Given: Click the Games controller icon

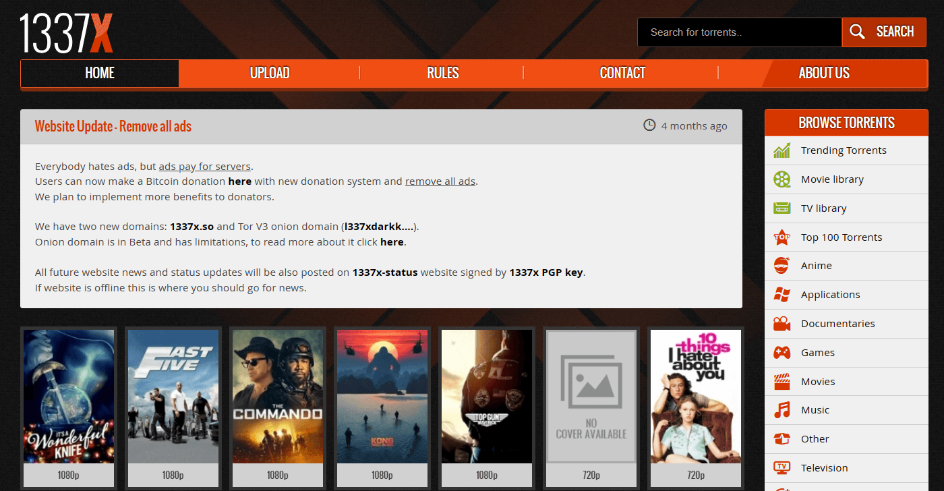Looking at the screenshot, I should (782, 353).
